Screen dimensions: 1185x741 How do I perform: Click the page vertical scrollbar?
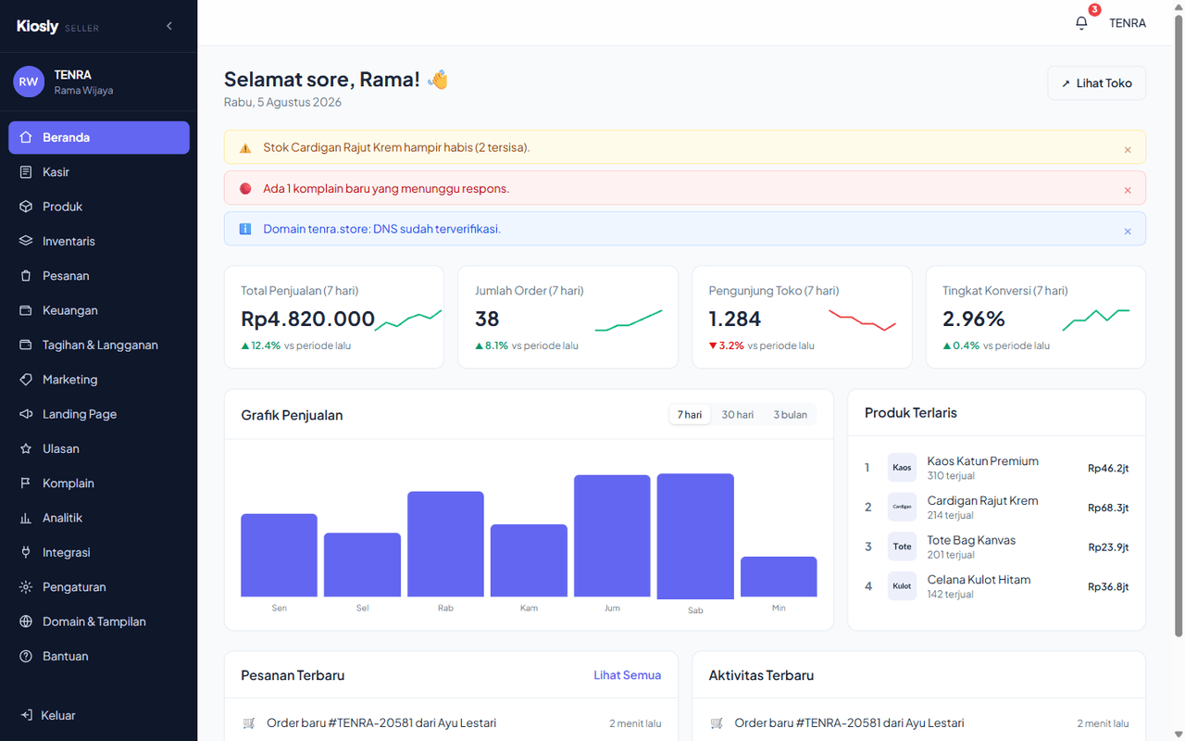(x=1179, y=326)
